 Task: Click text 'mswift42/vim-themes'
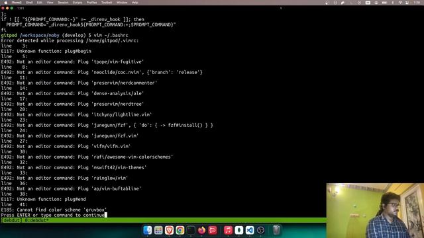(120, 167)
